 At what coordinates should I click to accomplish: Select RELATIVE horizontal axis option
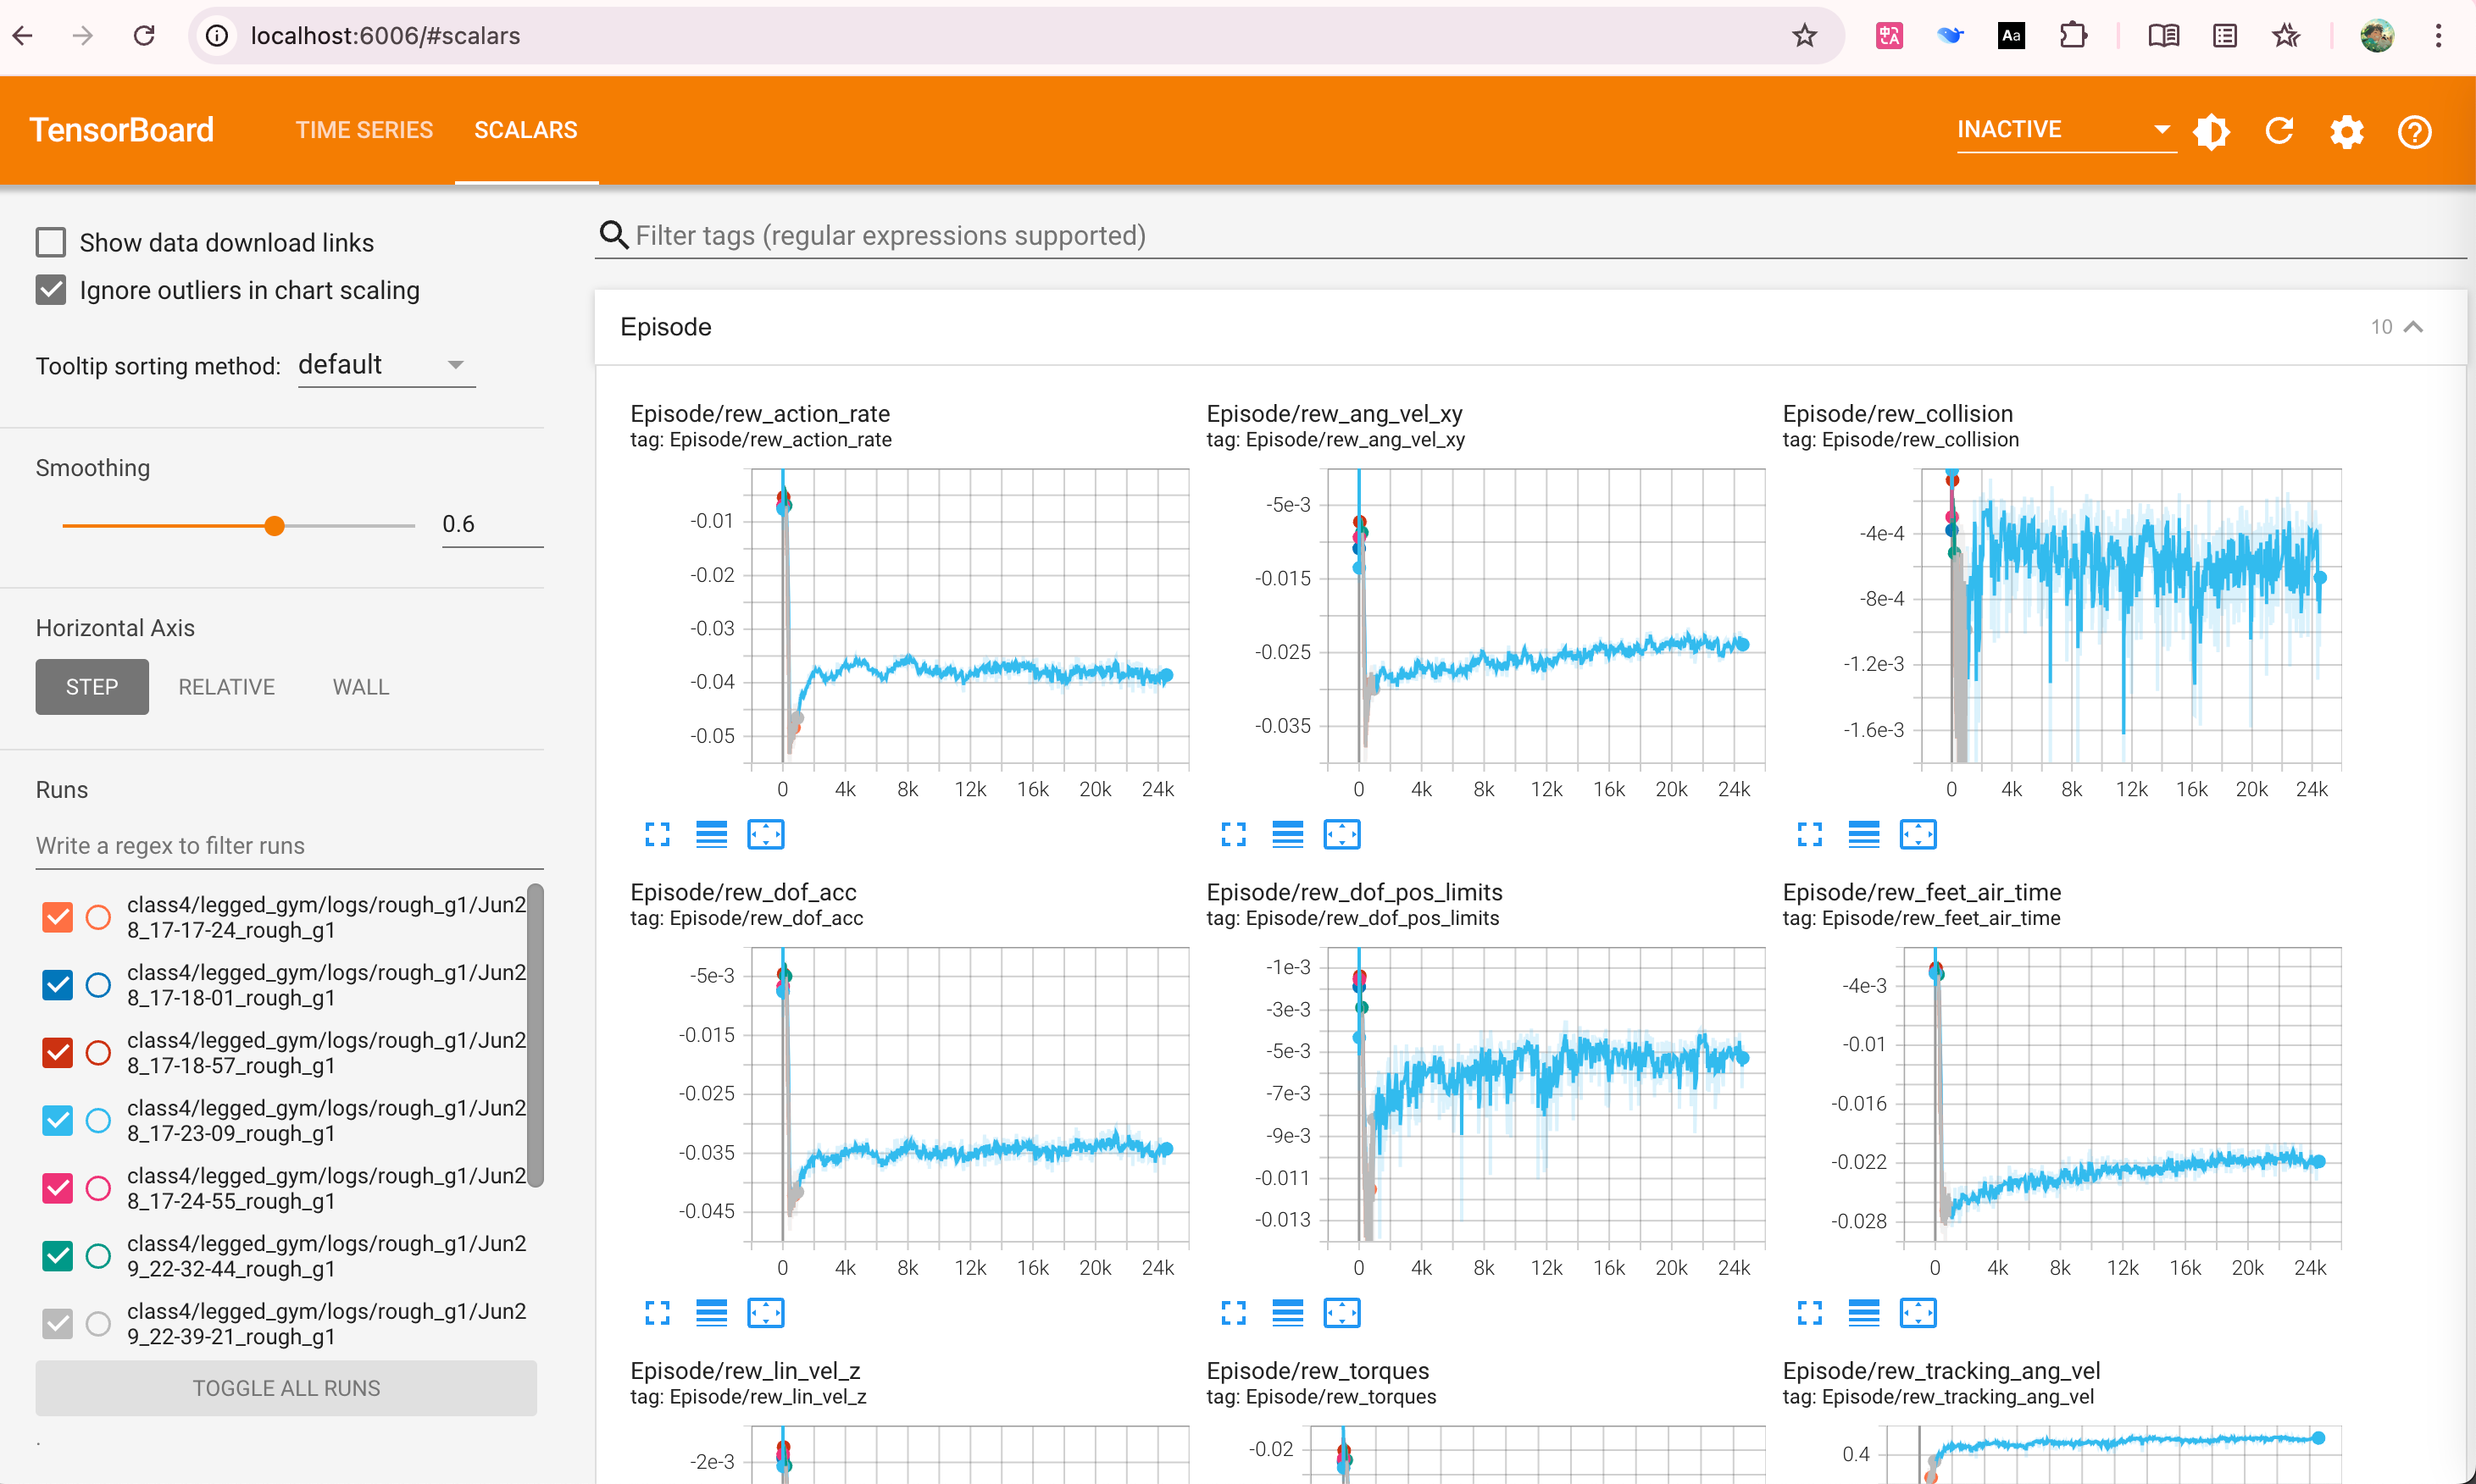click(x=226, y=687)
